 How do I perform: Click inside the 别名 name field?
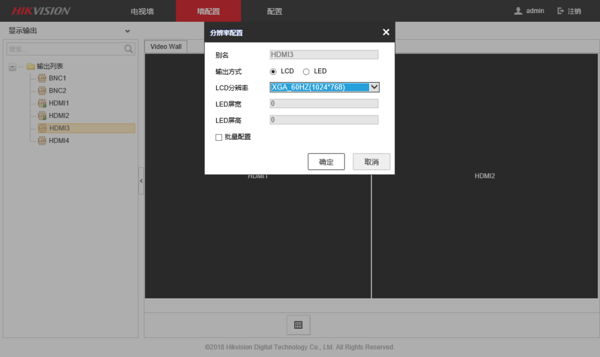coord(323,55)
